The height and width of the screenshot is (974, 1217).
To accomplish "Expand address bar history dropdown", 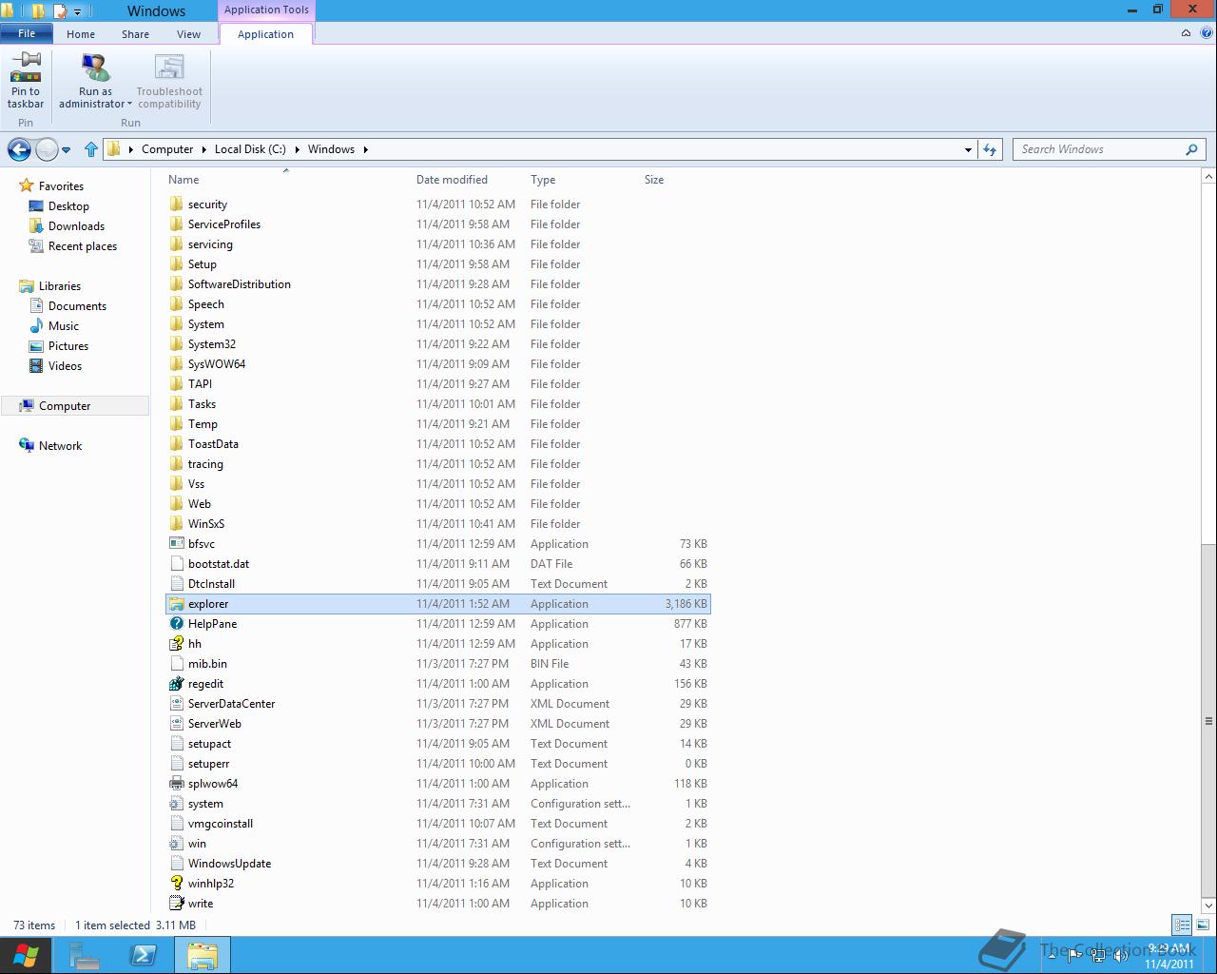I will coord(968,149).
